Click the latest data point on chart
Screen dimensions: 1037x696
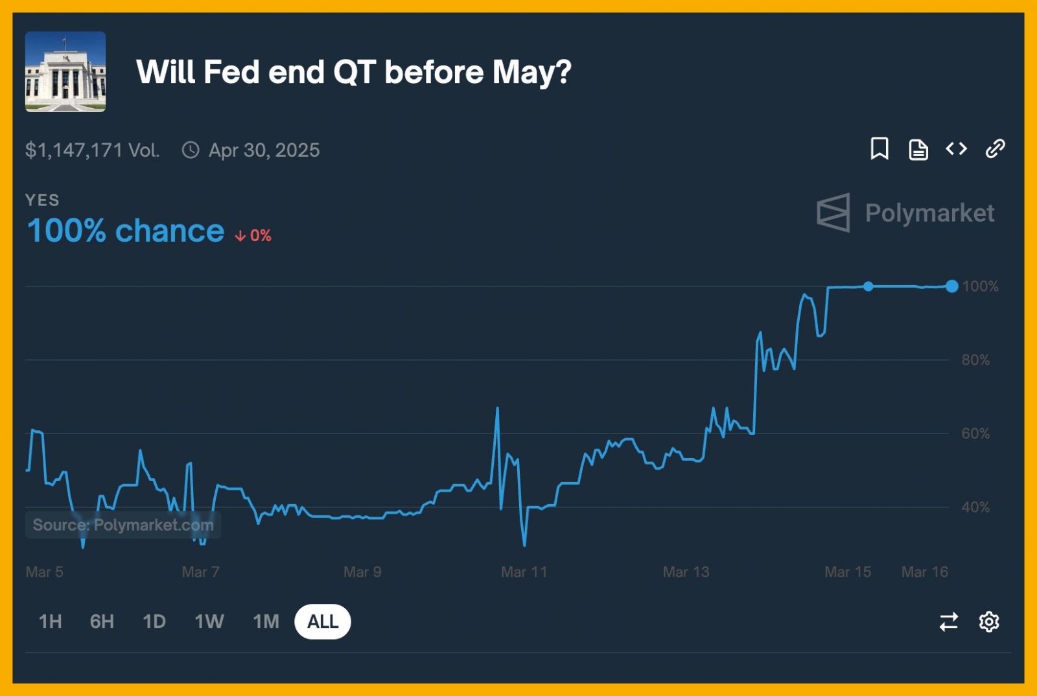coord(951,286)
